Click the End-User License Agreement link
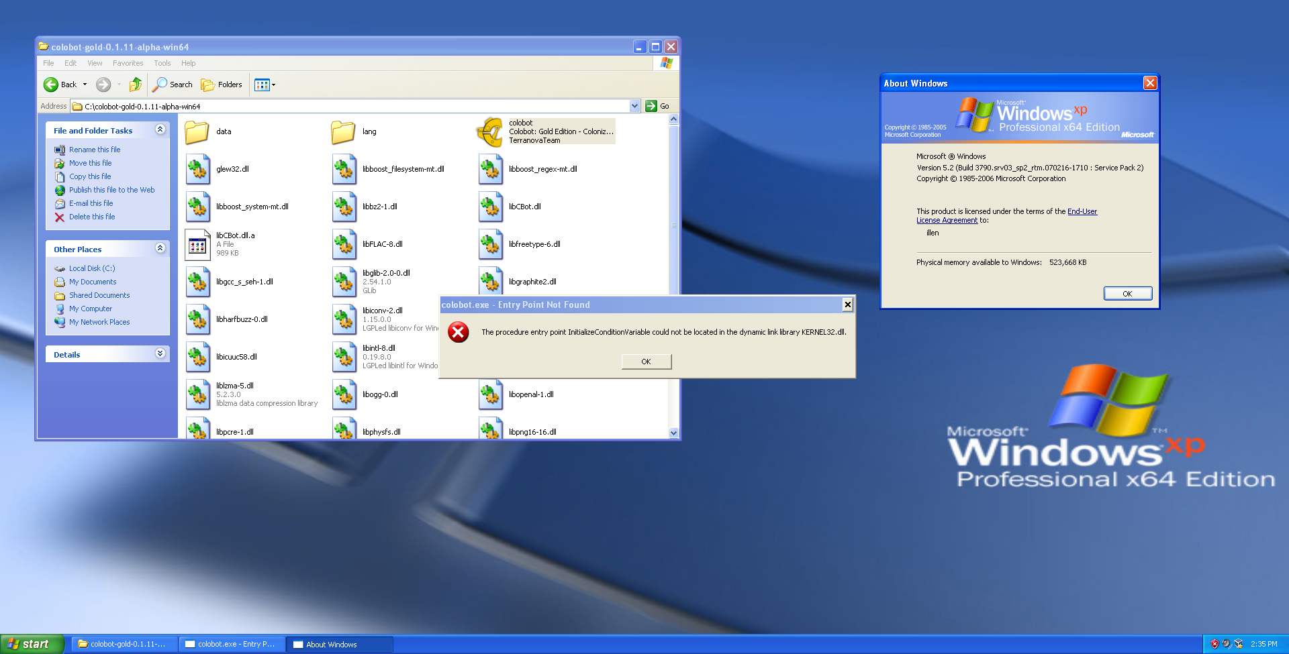This screenshot has height=654, width=1289. tap(1082, 211)
